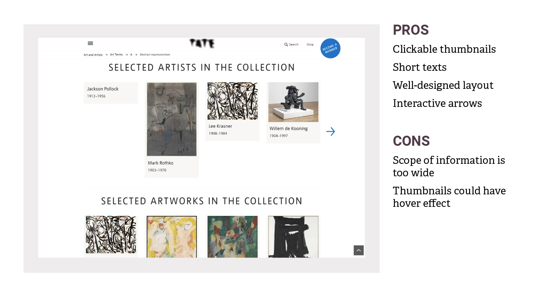Click the Mark Rothko painting thumbnail
The height and width of the screenshot is (295, 555).
[172, 119]
